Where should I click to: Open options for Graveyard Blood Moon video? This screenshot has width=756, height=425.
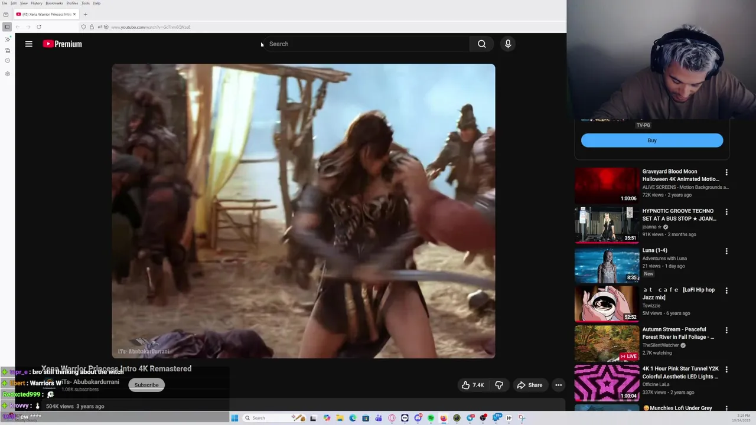pyautogui.click(x=726, y=172)
